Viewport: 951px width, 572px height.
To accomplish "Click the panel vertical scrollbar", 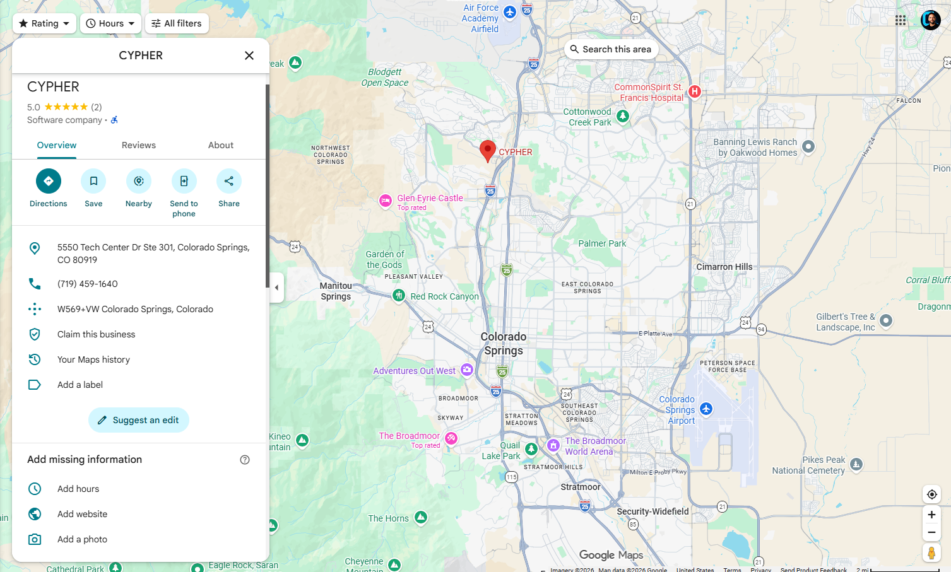I will point(268,186).
